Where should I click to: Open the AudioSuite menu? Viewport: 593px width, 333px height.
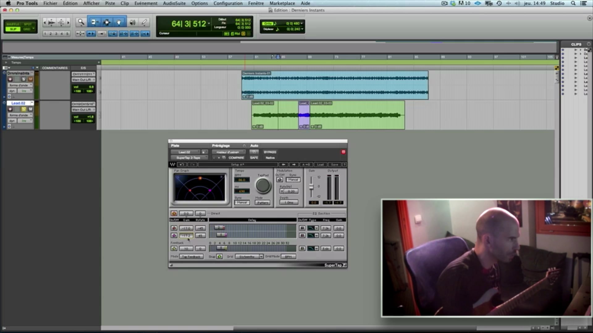click(x=174, y=3)
